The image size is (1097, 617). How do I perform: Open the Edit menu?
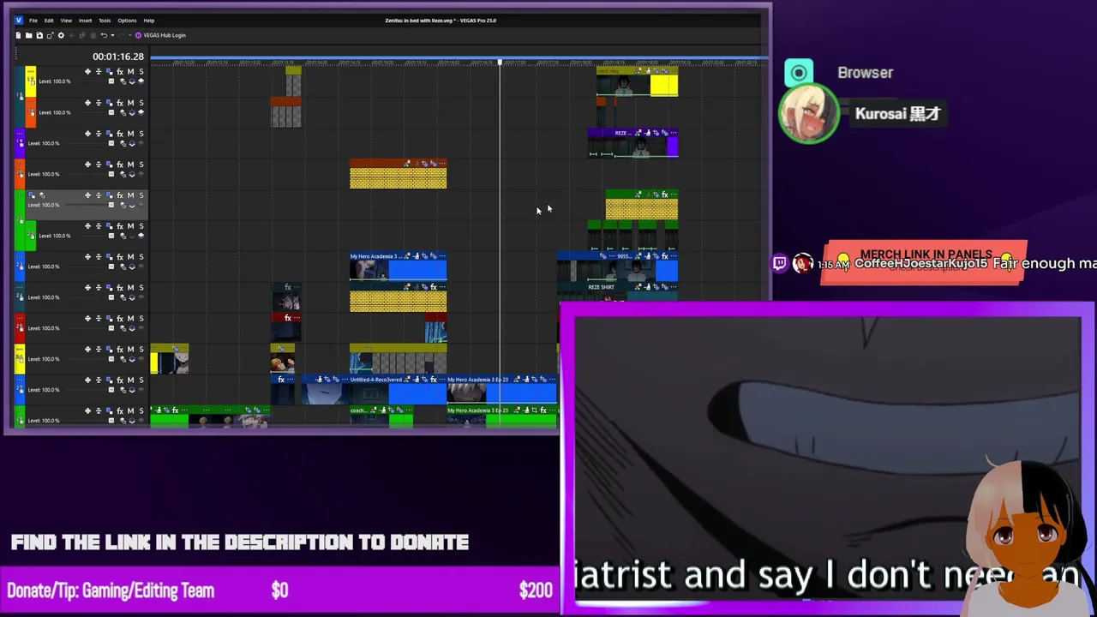coord(49,21)
